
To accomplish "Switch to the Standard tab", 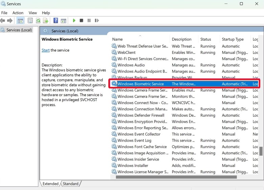I will pos(70,184).
